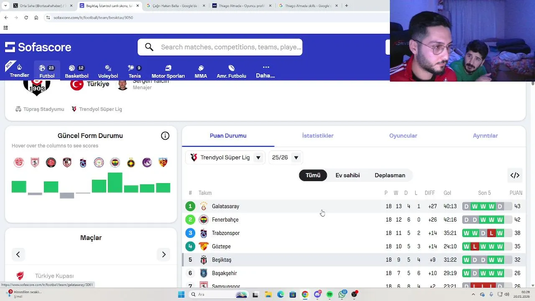This screenshot has width=535, height=301.
Task: Open the Chrome apps grid icon
Action: tap(5, 28)
